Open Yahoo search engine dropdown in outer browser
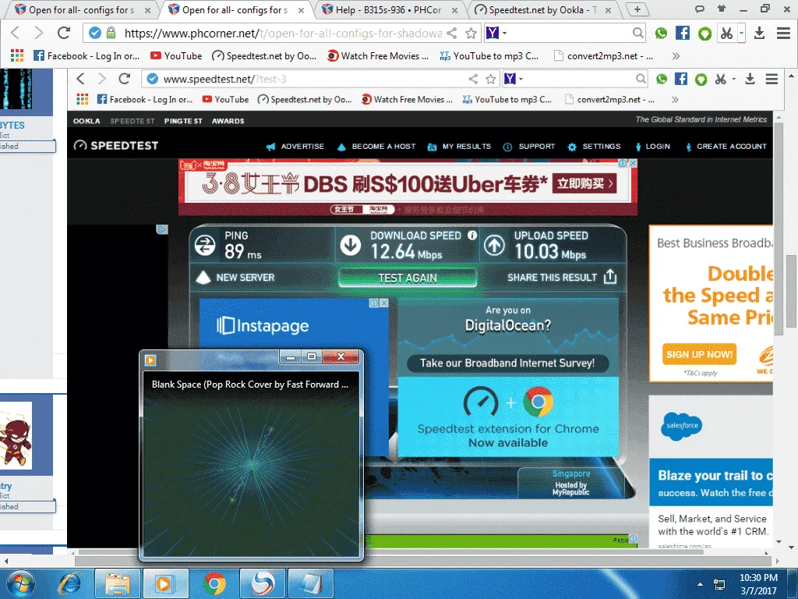 (505, 33)
